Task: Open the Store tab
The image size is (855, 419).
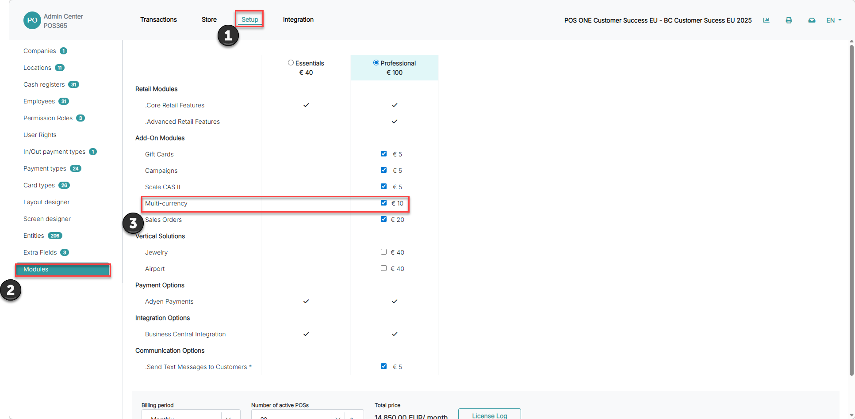Action: (209, 19)
